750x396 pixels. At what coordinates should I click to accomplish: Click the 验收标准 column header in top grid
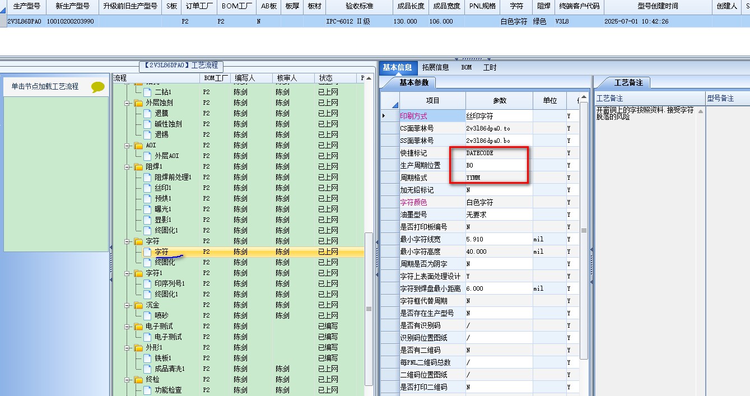pyautogui.click(x=358, y=6)
